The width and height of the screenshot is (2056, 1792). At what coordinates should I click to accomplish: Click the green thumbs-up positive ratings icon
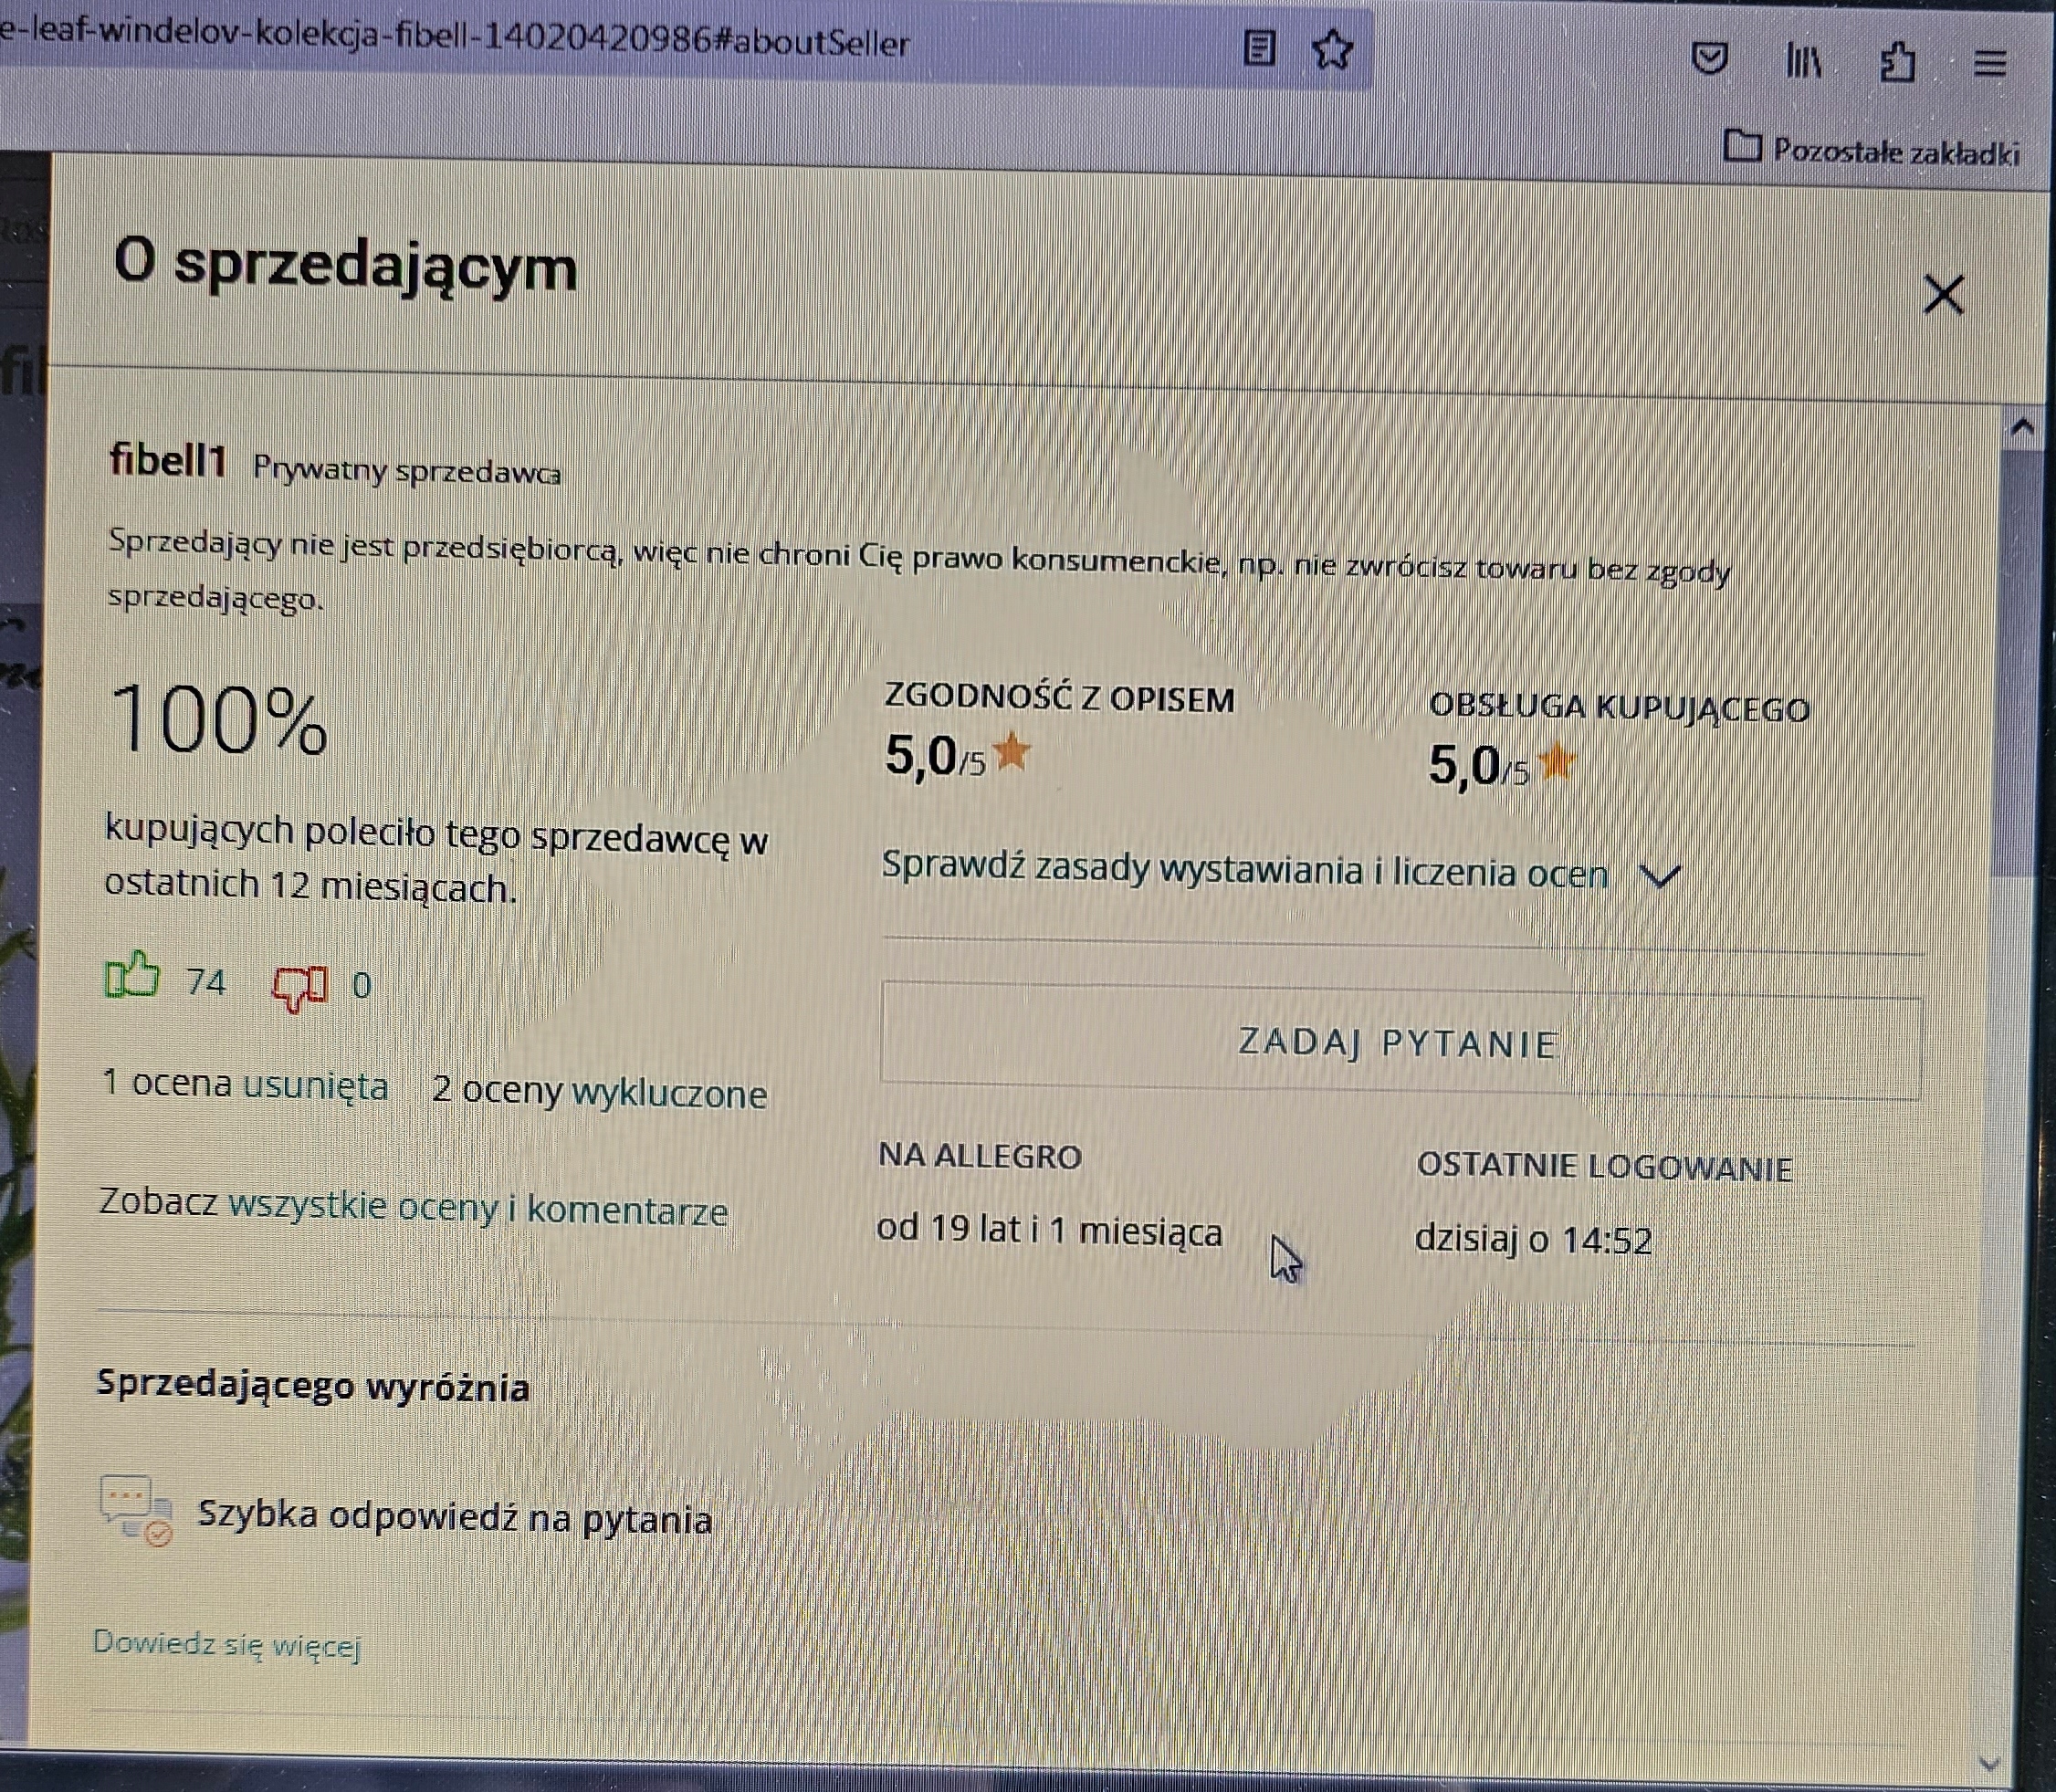tap(132, 974)
